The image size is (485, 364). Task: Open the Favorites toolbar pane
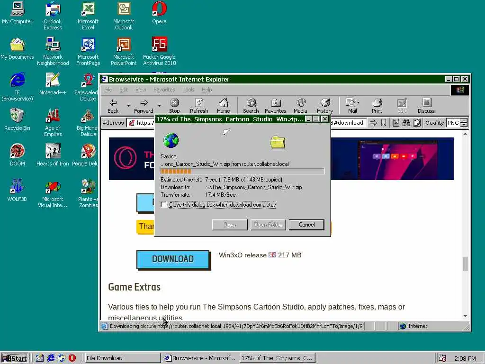point(276,106)
